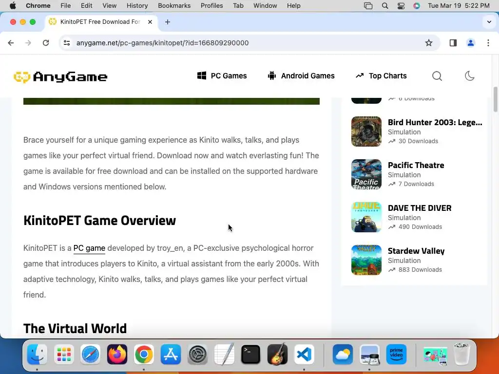Expand the tab search dropdown arrow
This screenshot has width=499, height=374.
click(x=489, y=22)
